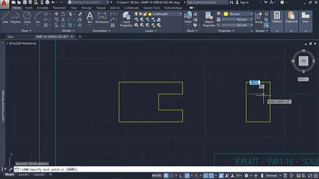Toggle object snap tracking
The height and width of the screenshot is (179, 319).
point(205,176)
